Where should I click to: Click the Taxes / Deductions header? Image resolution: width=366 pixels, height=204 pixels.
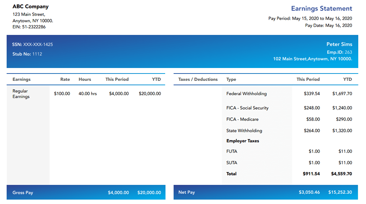coord(198,79)
